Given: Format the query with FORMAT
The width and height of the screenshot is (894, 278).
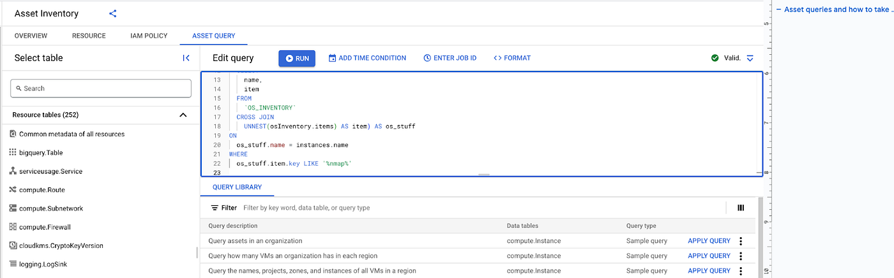Looking at the screenshot, I should point(512,58).
